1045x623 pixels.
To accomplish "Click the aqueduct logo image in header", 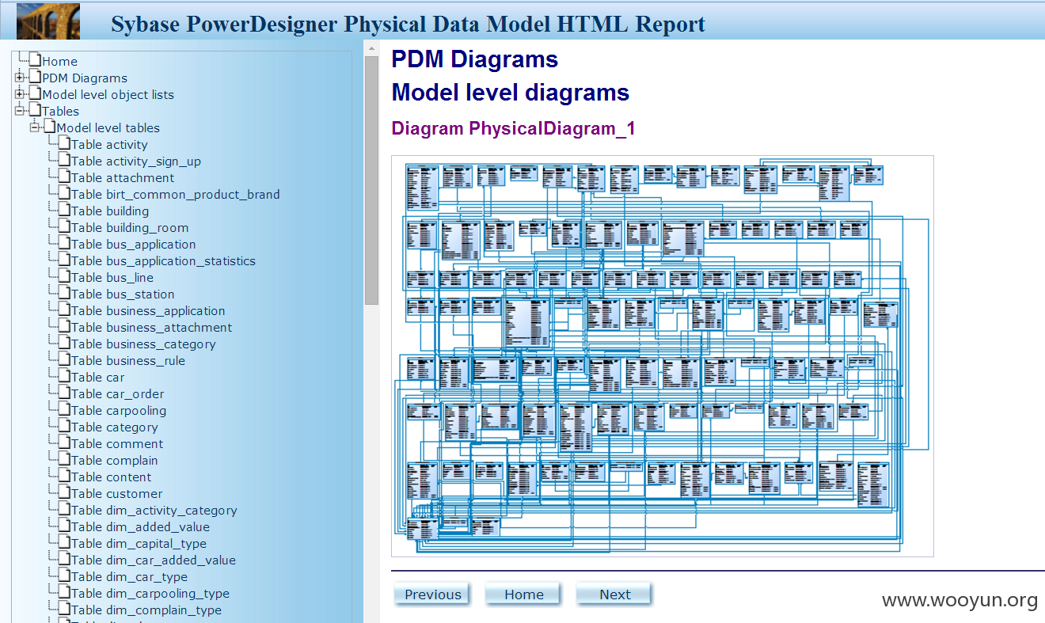I will (48, 20).
